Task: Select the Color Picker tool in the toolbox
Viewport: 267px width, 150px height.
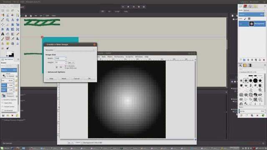Action: tap(3, 20)
